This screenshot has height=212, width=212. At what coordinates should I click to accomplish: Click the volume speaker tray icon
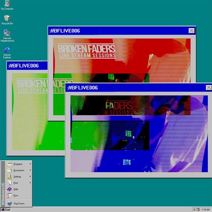pyautogui.click(x=194, y=209)
